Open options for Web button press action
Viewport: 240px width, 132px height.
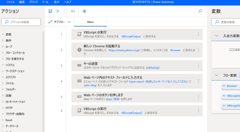198,97
